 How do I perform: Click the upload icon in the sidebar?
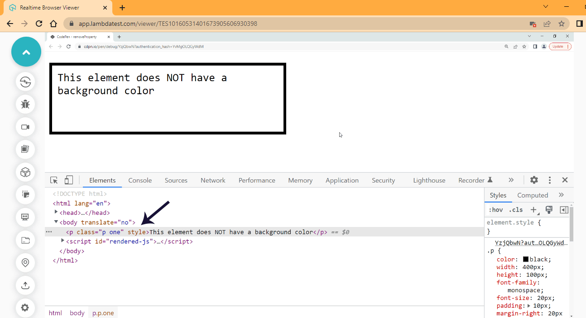tap(25, 285)
